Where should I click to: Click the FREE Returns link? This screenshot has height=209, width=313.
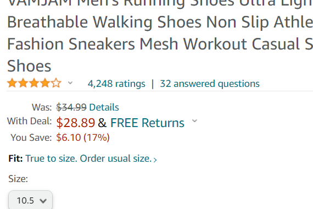[147, 123]
